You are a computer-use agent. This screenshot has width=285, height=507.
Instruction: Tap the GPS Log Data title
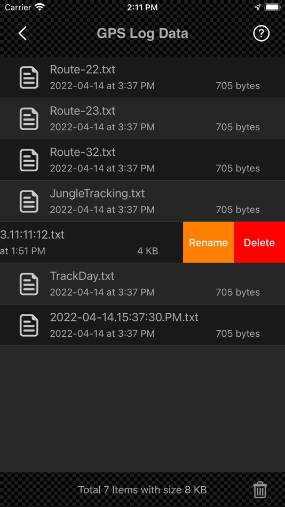click(142, 34)
